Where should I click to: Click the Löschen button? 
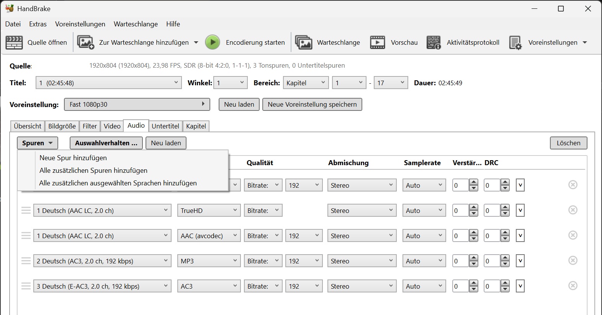[569, 143]
